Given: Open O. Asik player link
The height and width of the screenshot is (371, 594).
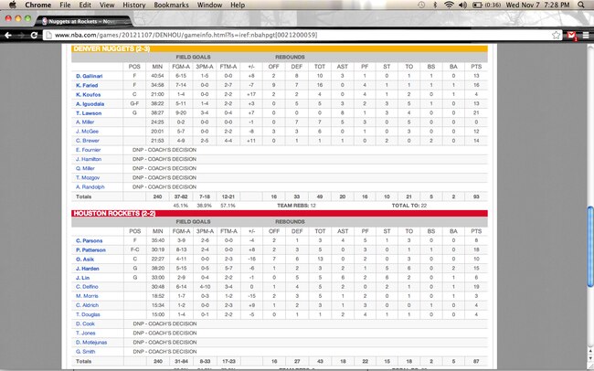Looking at the screenshot, I should 85,260.
